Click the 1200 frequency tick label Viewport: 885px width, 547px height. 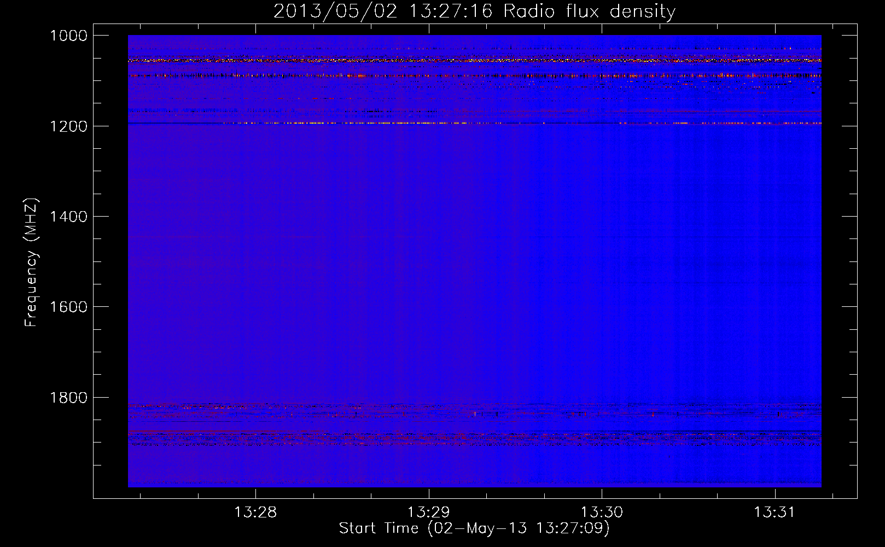68,126
